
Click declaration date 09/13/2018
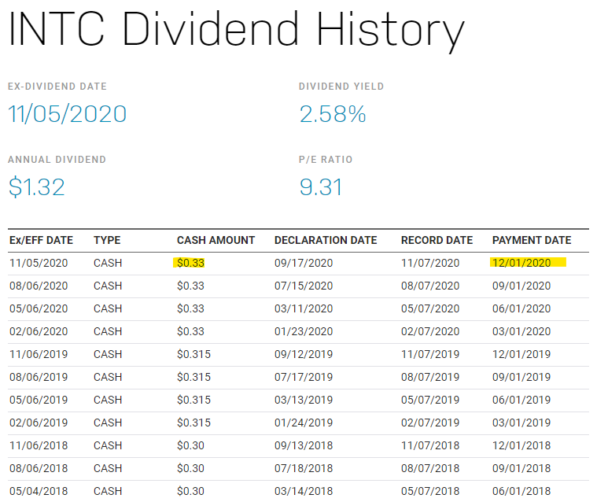click(x=304, y=445)
